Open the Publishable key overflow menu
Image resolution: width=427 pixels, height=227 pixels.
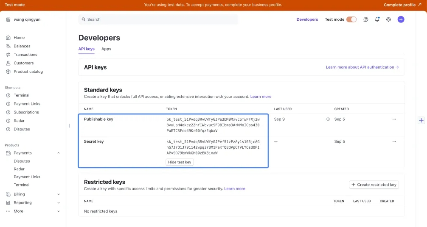[394, 119]
